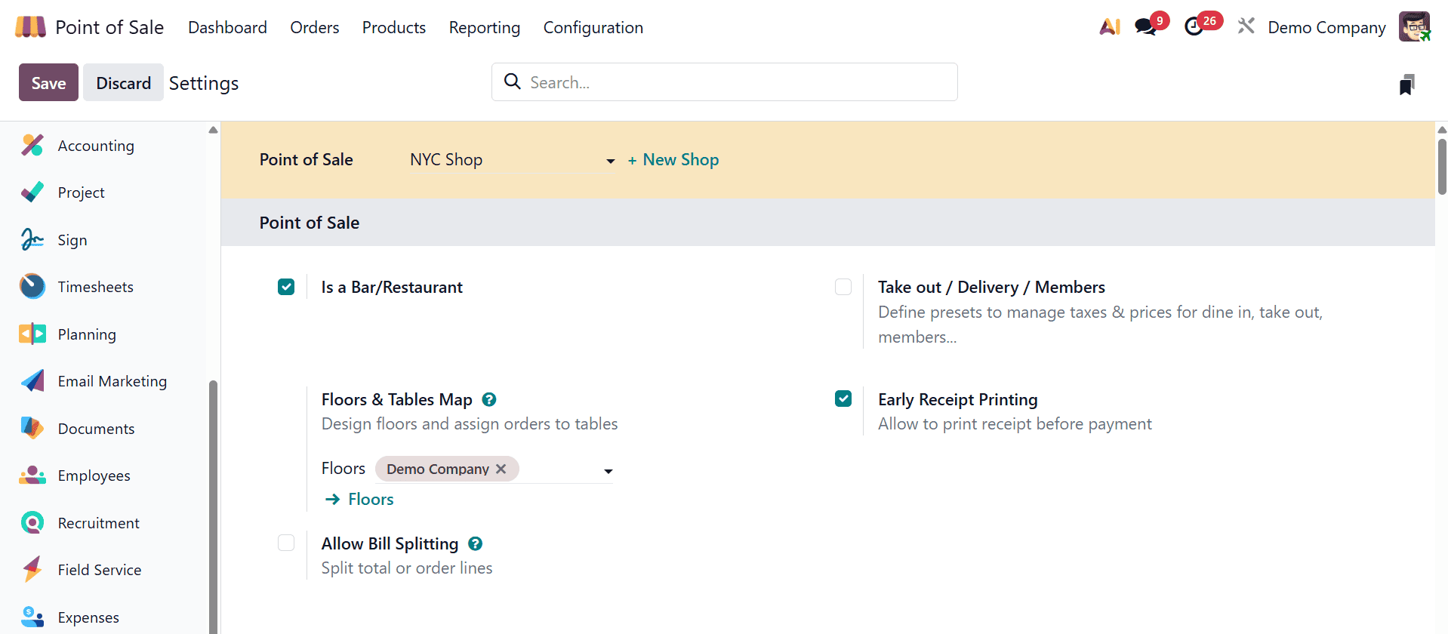
Task: Click the sidebar scrollbar thumb
Action: click(x=213, y=506)
